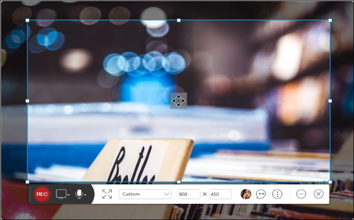Click the right-middle selection handle
Image resolution: width=354 pixels, height=220 pixels.
coord(330,101)
